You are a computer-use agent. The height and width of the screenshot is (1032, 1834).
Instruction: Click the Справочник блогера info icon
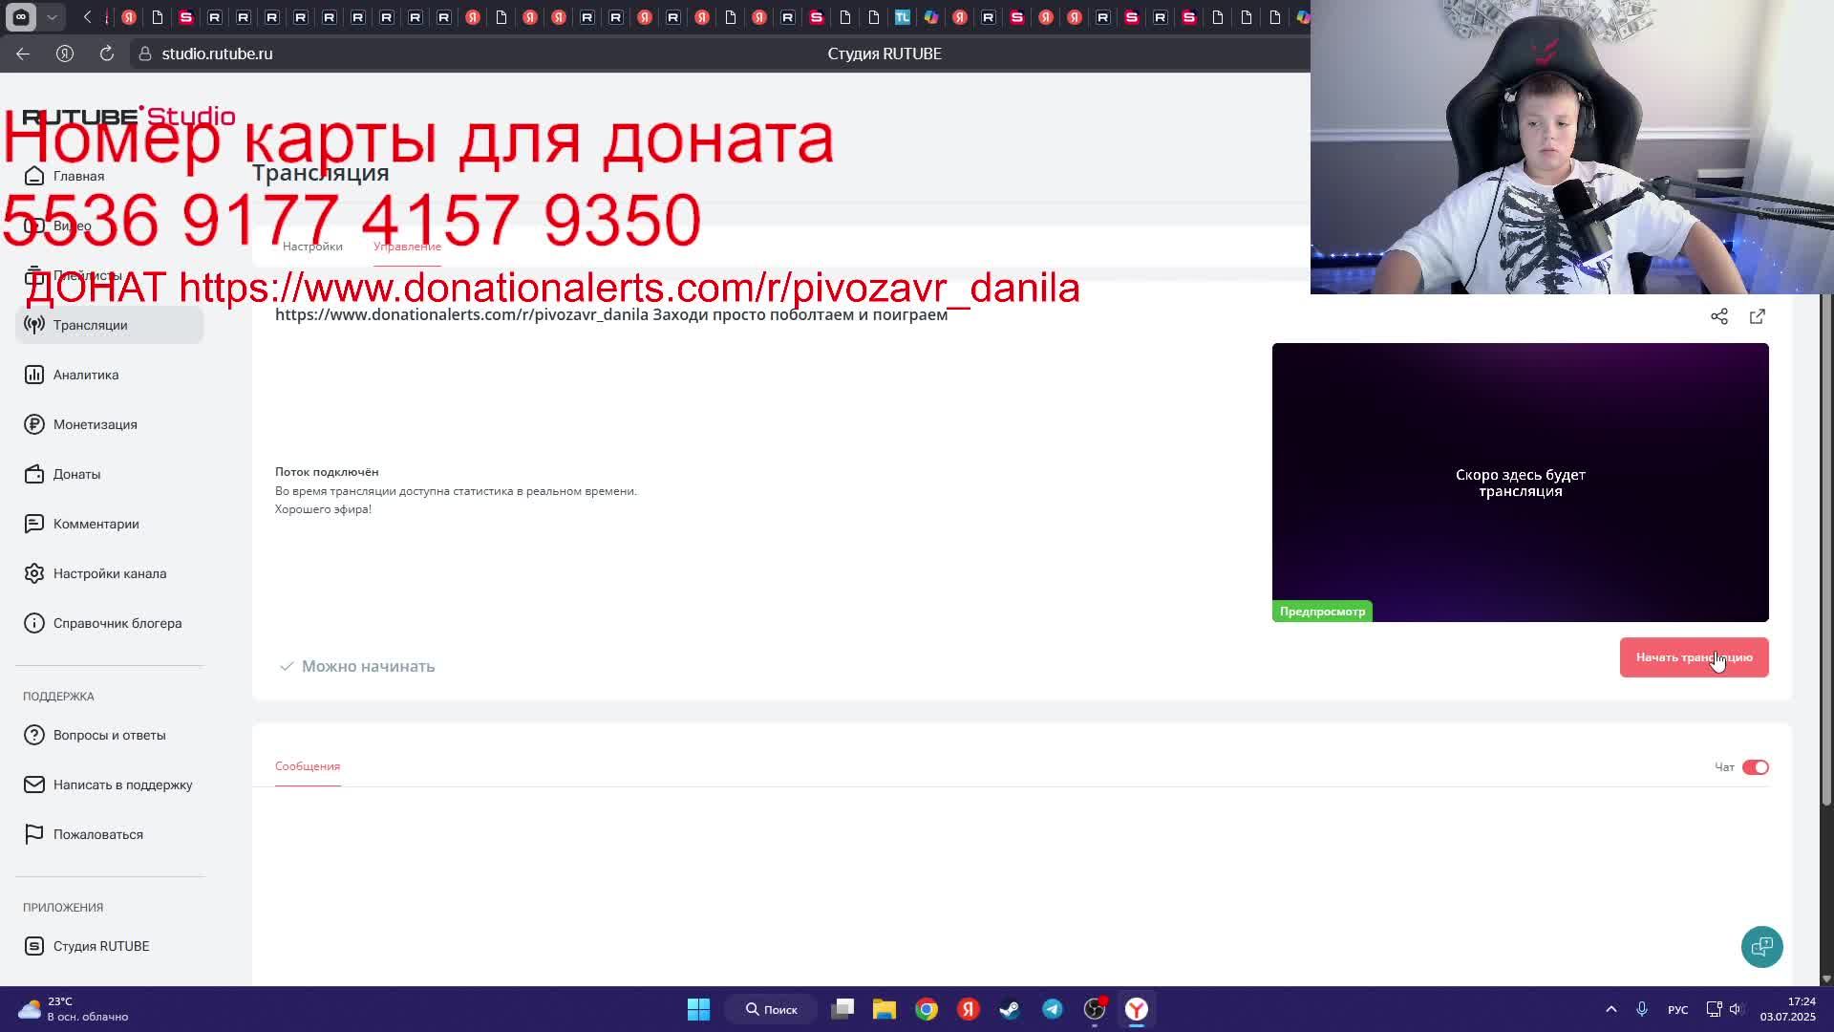coord(34,623)
